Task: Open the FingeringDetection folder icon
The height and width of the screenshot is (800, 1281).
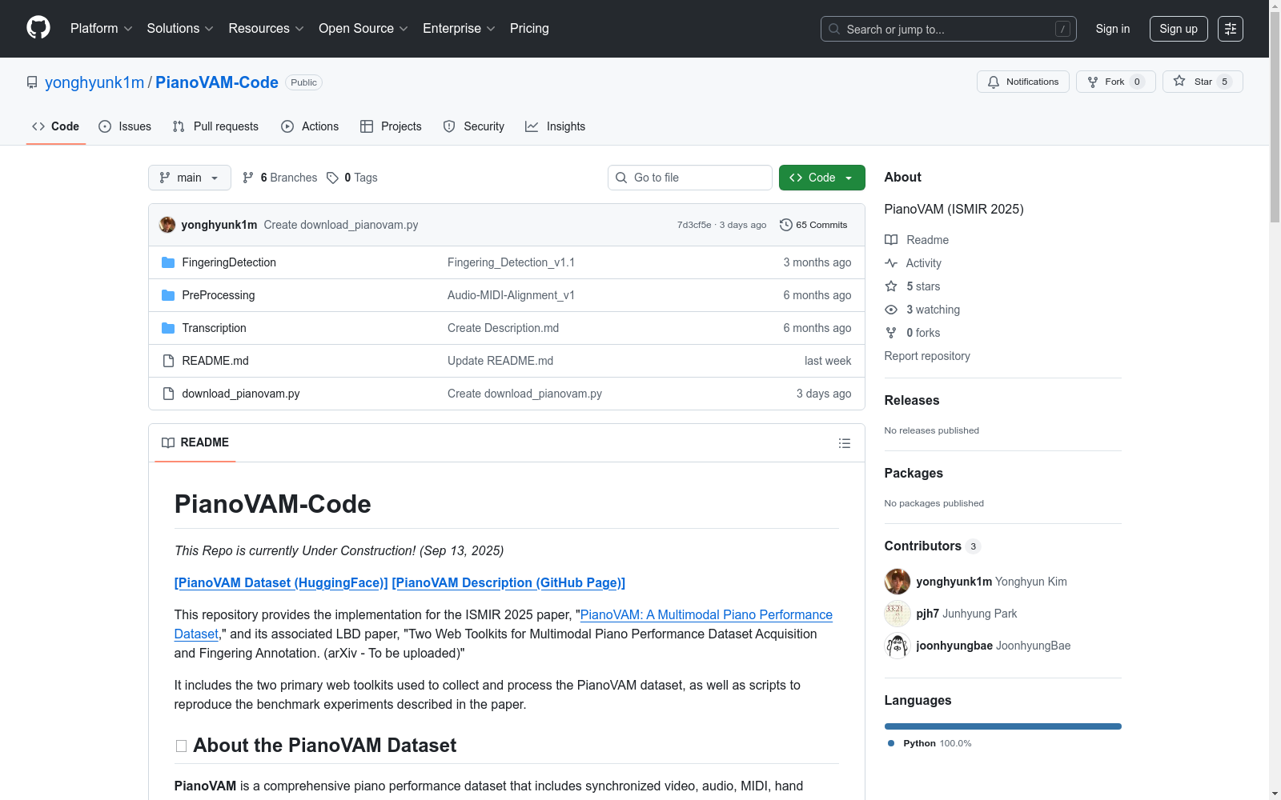Action: (168, 262)
